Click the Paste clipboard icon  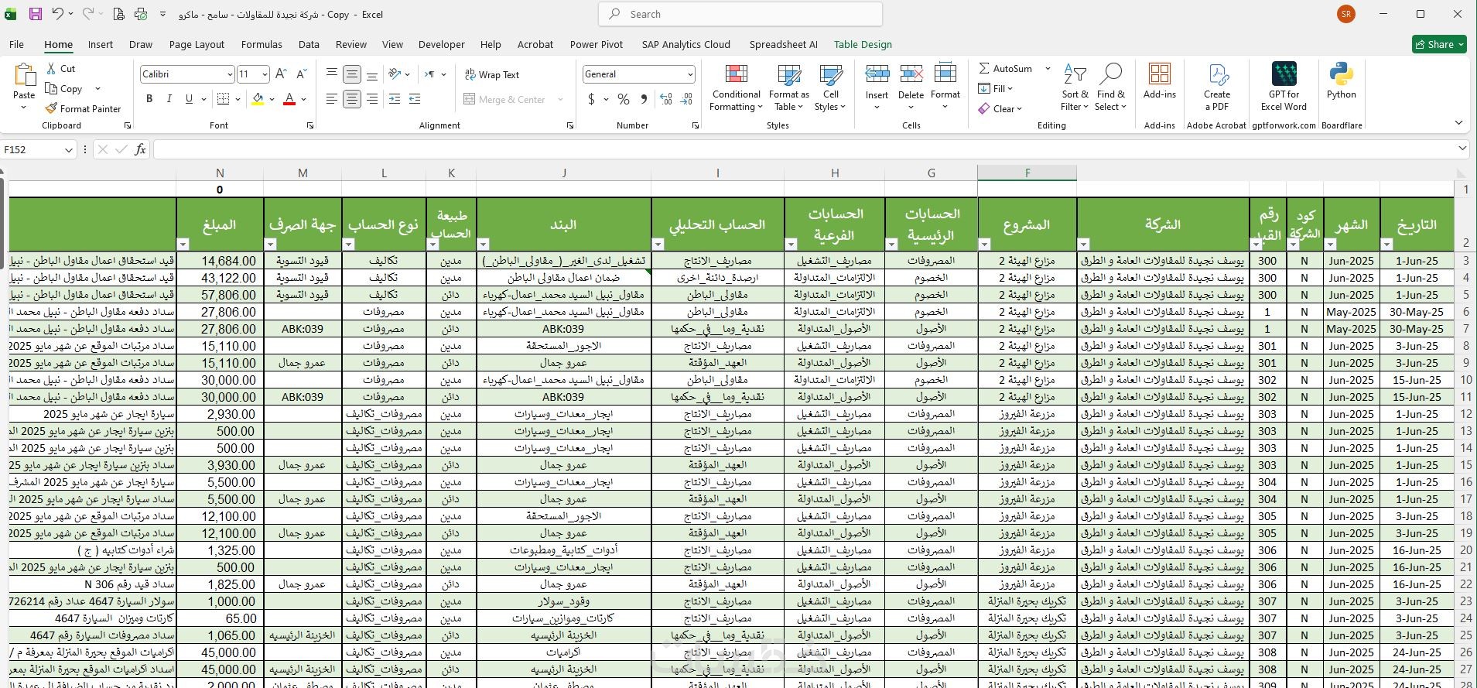tap(24, 76)
